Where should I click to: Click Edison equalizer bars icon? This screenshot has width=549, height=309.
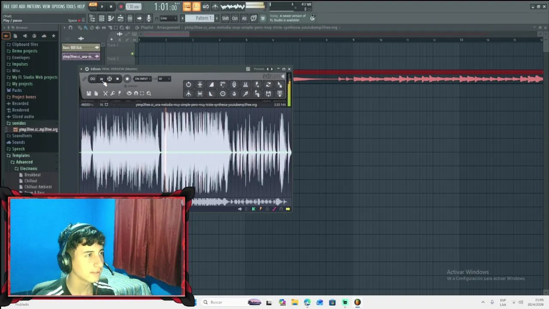[x=245, y=85]
